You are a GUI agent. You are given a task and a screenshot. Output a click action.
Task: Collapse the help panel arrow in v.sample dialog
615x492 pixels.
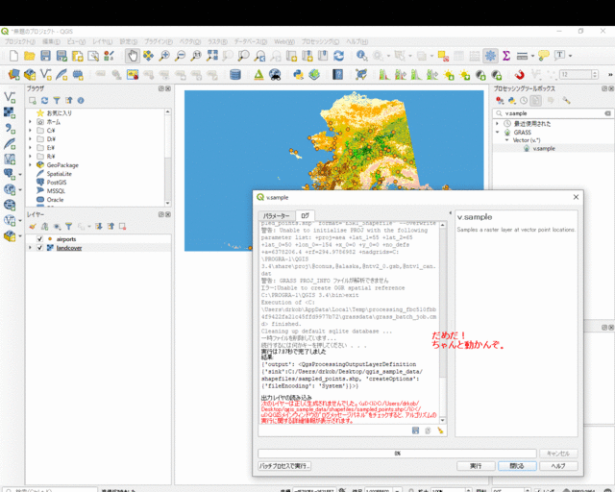click(451, 213)
